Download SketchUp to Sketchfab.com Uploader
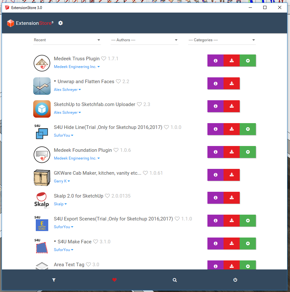 click(x=232, y=106)
